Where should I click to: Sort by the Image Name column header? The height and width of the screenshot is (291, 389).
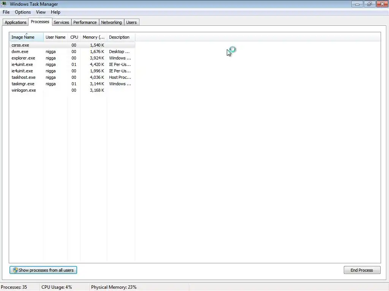(x=27, y=37)
